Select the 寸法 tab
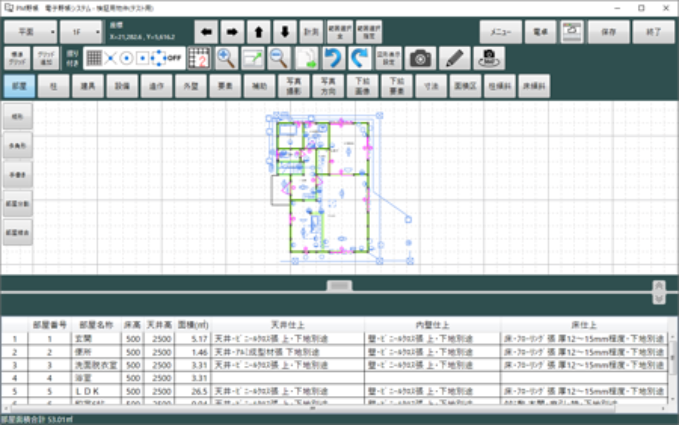This screenshot has height=425, width=679. 431,86
